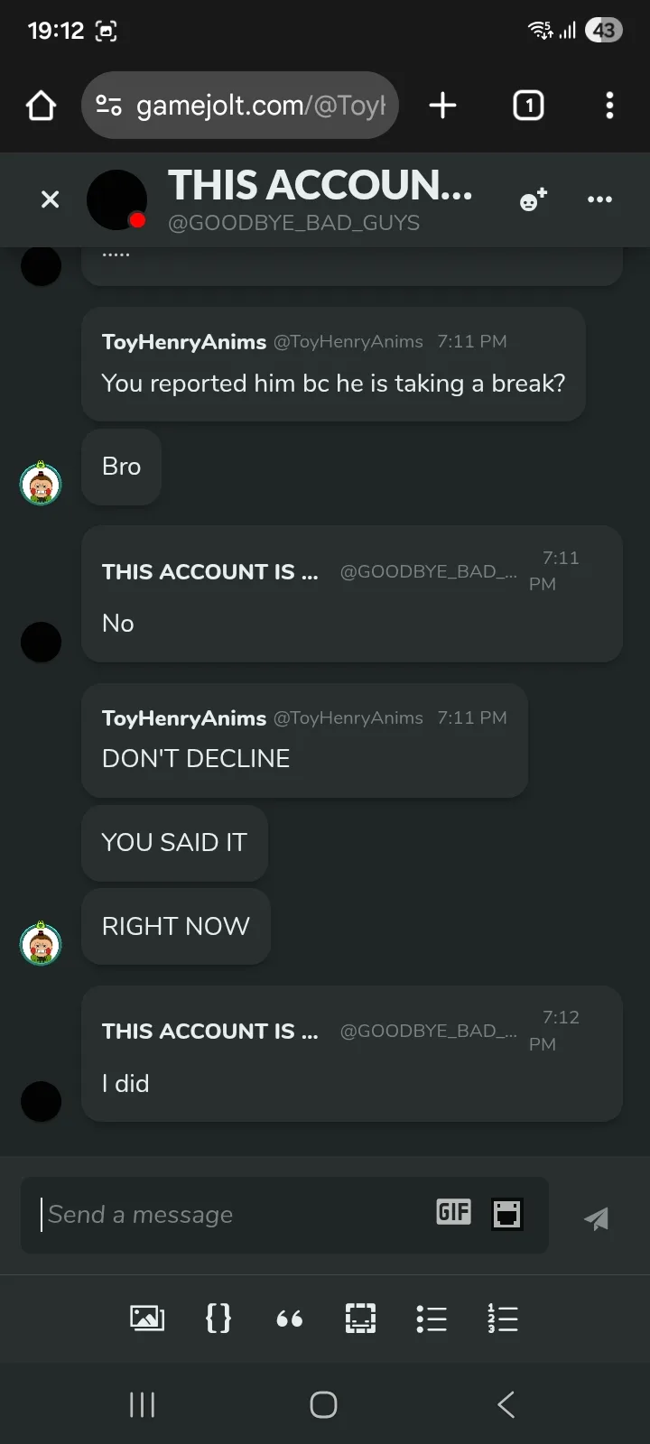Image resolution: width=650 pixels, height=1444 pixels.
Task: Close the chat with the X icon
Action: (51, 199)
